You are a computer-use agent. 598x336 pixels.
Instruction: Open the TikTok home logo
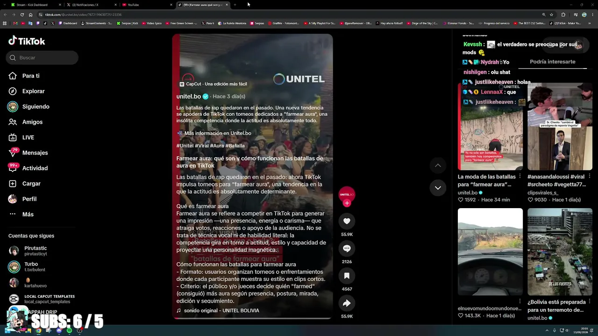click(x=27, y=41)
